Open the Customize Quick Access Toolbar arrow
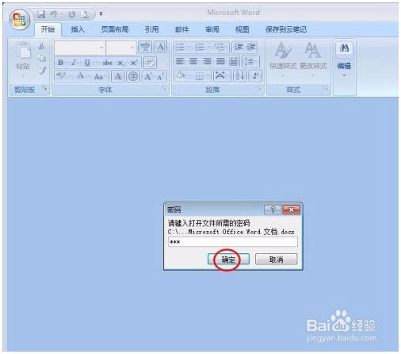This screenshot has height=354, width=401. pos(101,13)
